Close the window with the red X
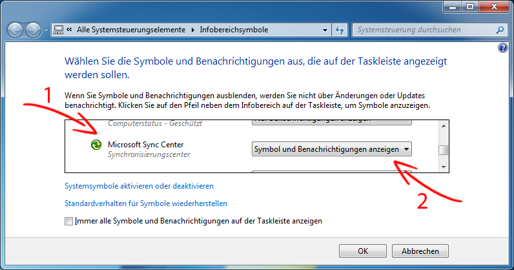This screenshot has width=514, height=270. pos(495,6)
